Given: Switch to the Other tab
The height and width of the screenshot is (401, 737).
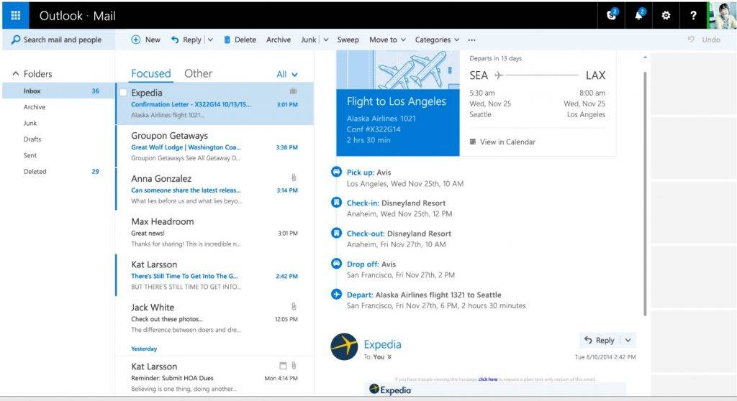Looking at the screenshot, I should [x=198, y=74].
